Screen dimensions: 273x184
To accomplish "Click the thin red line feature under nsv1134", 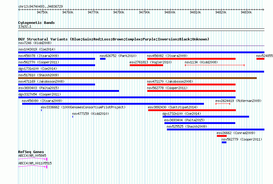I will click(215, 65).
